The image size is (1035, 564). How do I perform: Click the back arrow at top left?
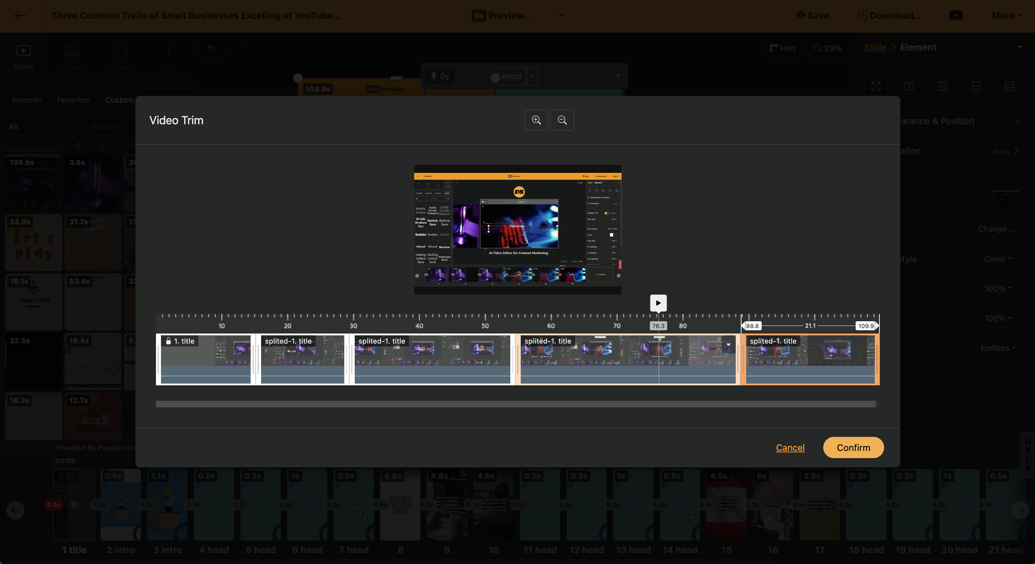20,16
